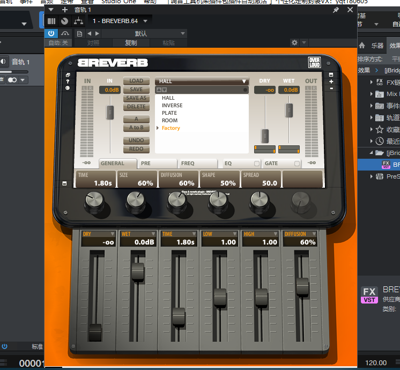This screenshot has width=400, height=370.
Task: Open the HALL algorithm dropdown
Action: (x=202, y=82)
